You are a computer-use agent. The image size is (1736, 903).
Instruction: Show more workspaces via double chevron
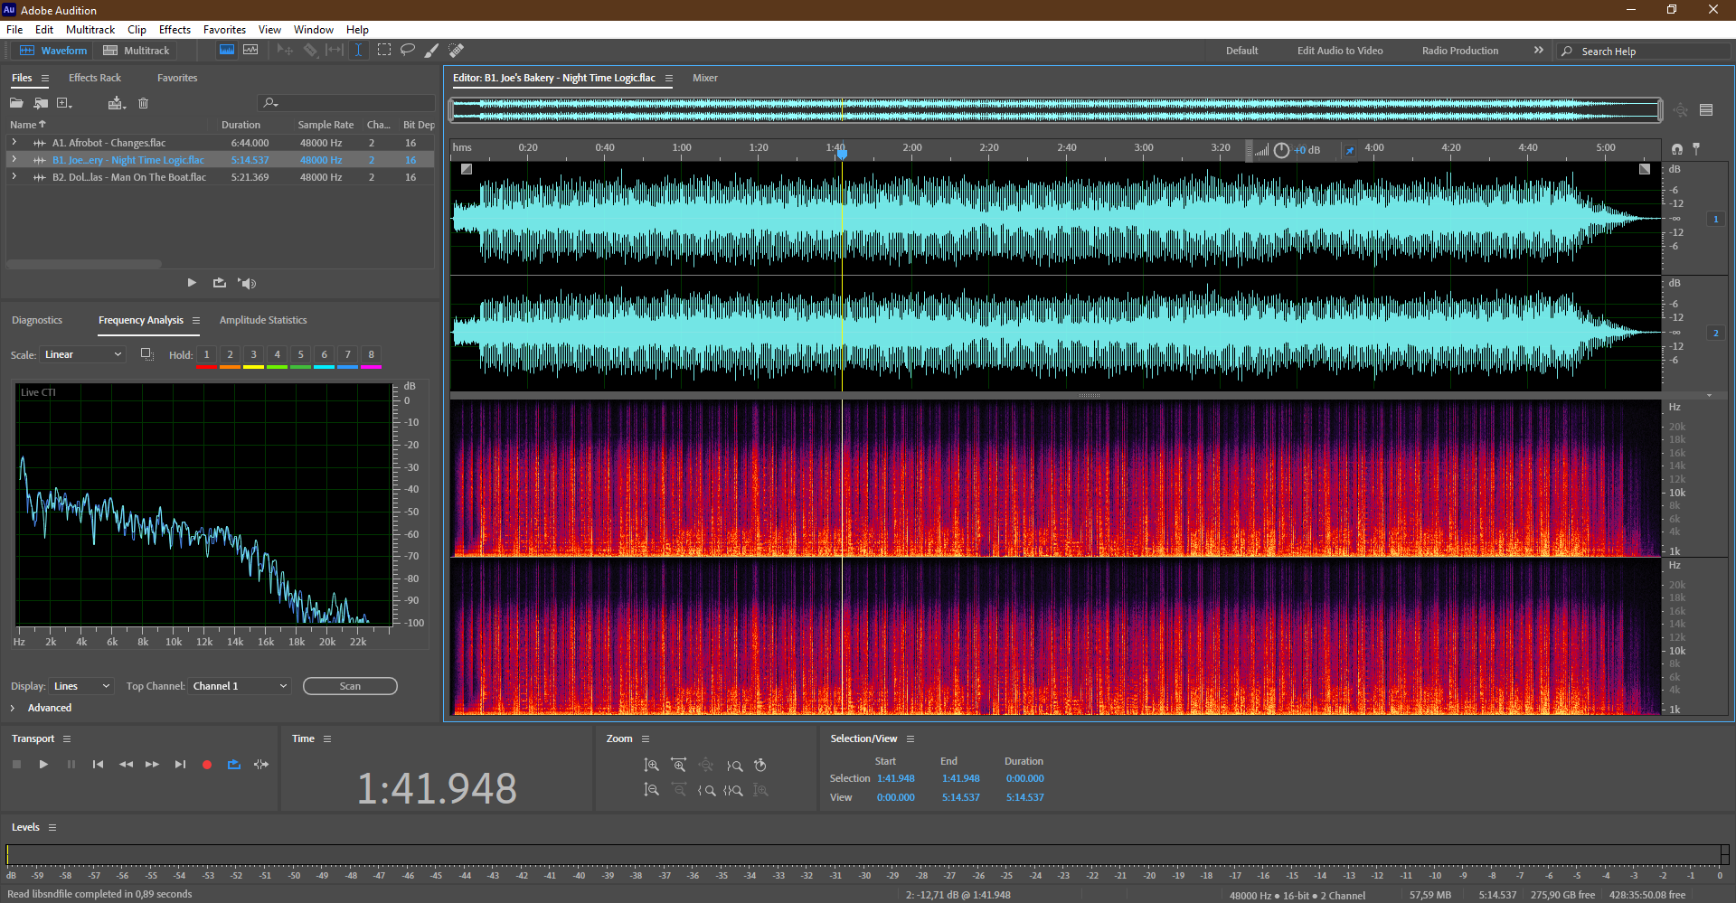[x=1538, y=51]
